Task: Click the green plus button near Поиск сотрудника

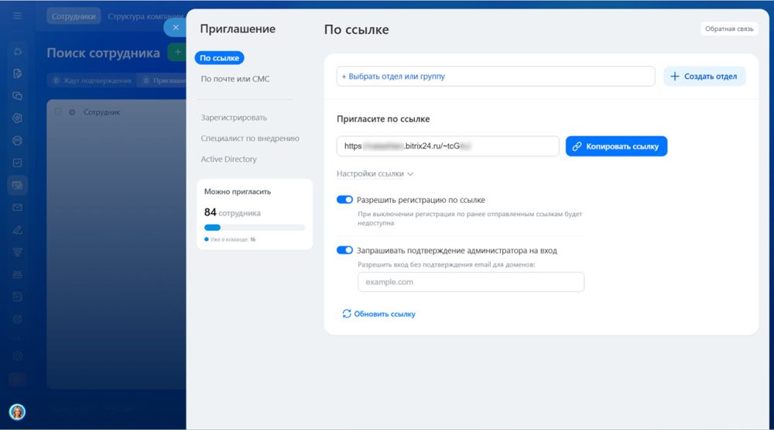Action: point(176,52)
